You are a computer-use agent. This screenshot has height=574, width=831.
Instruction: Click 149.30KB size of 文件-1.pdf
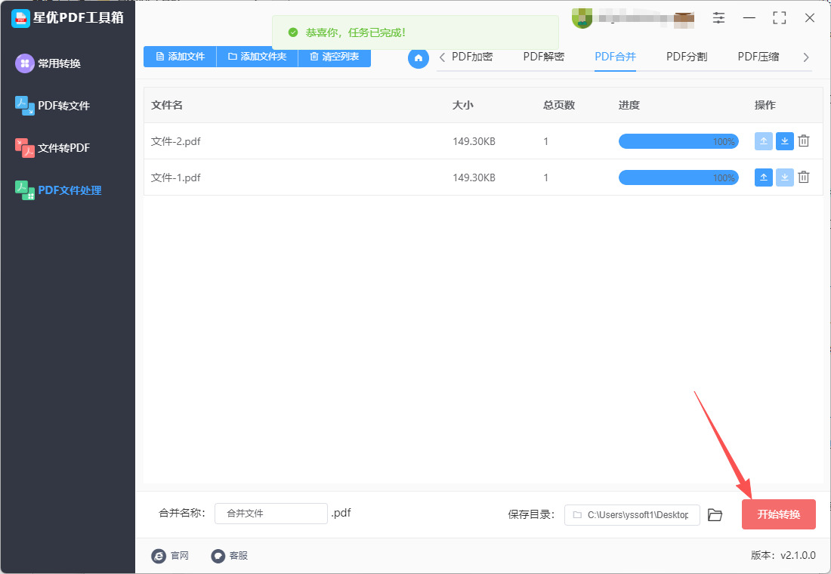click(474, 177)
